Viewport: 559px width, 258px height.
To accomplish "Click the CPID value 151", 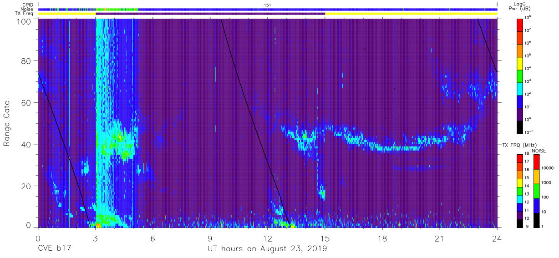I will click(268, 5).
